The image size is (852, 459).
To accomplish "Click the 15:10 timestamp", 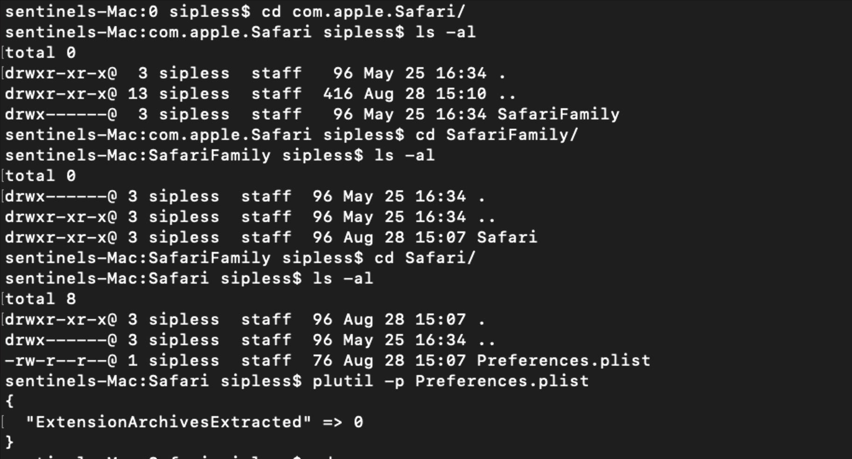I will 461,94.
